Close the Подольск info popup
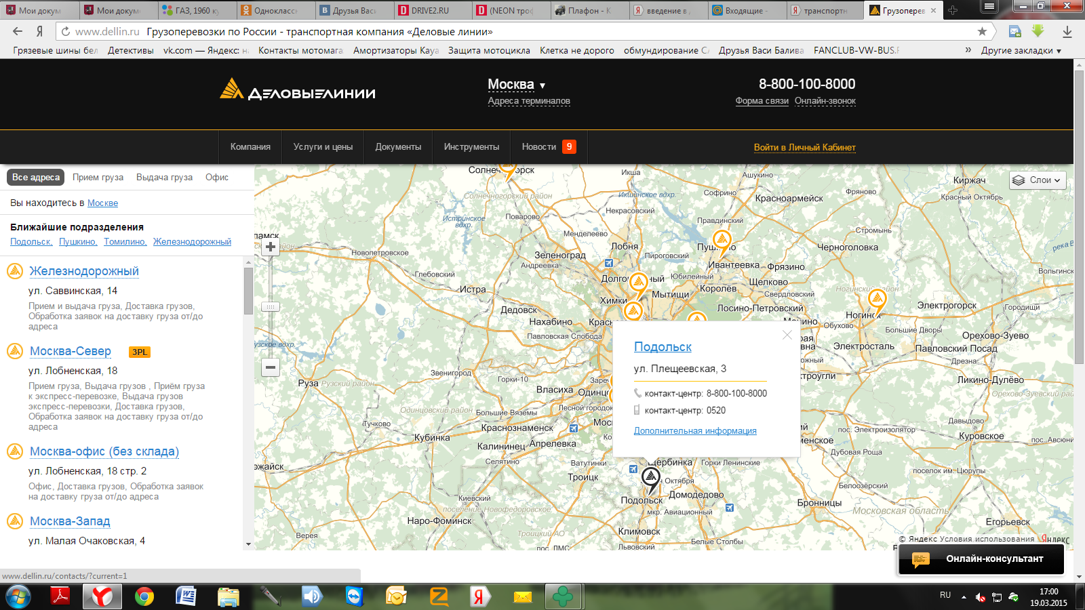Screen dimensions: 1085x610 [x=787, y=335]
